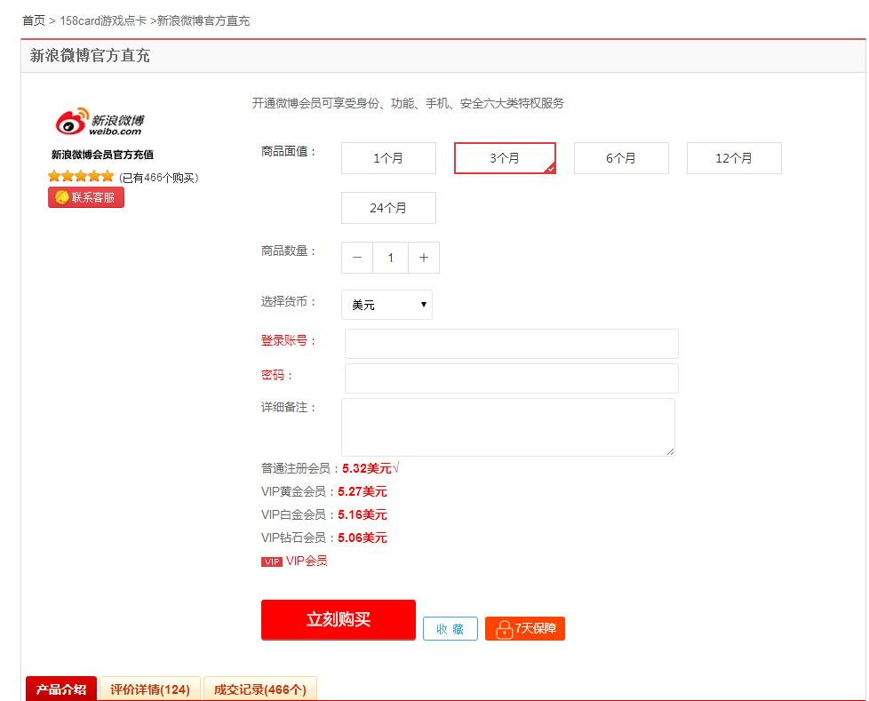Click the 立刻购买 buy now button
The width and height of the screenshot is (869, 701).
coord(339,619)
